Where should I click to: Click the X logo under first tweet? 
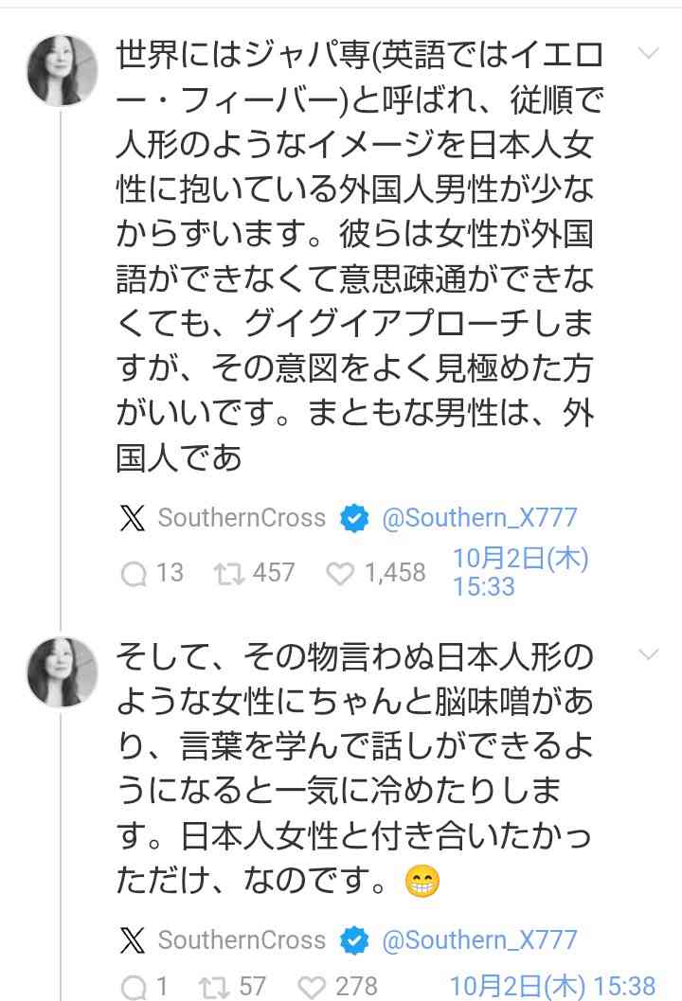(133, 518)
